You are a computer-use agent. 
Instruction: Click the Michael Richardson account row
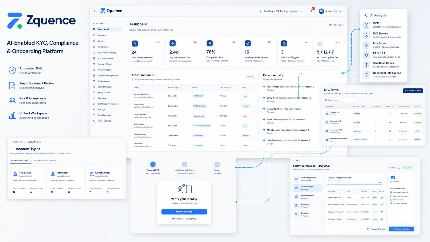(x=193, y=96)
